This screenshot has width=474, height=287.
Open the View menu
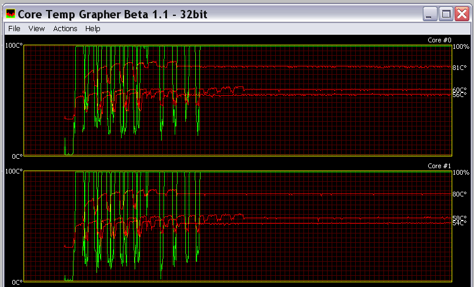tap(36, 28)
